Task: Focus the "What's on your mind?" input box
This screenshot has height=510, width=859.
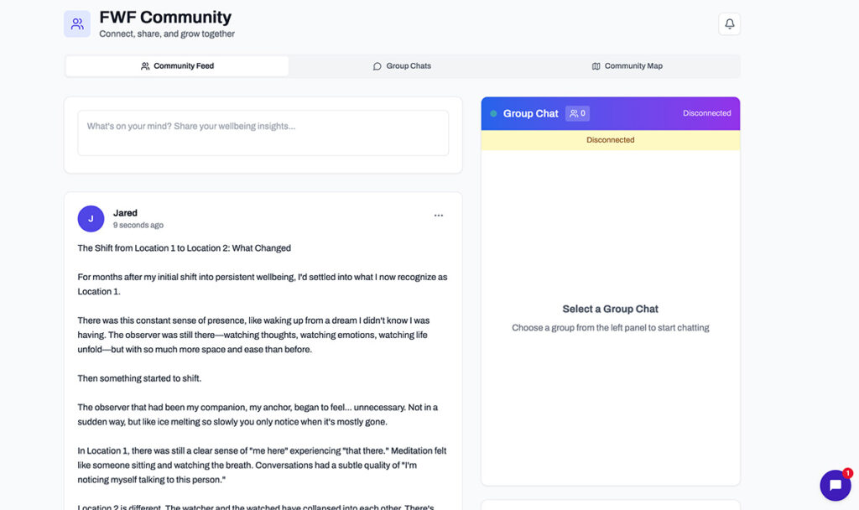Action: coord(263,133)
